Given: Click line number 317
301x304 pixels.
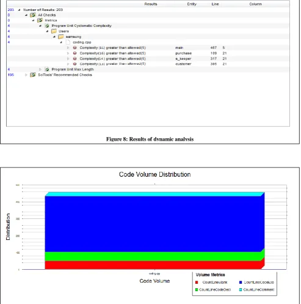Looking at the screenshot, I should 214,59.
